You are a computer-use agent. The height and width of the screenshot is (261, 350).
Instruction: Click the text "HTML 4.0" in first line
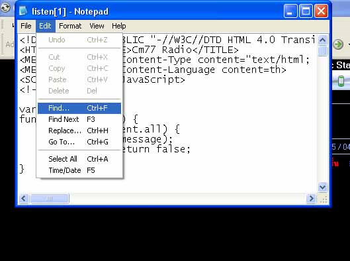(251, 40)
